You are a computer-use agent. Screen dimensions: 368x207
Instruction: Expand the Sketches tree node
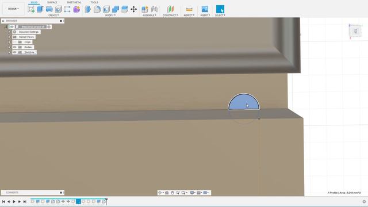(x=9, y=52)
